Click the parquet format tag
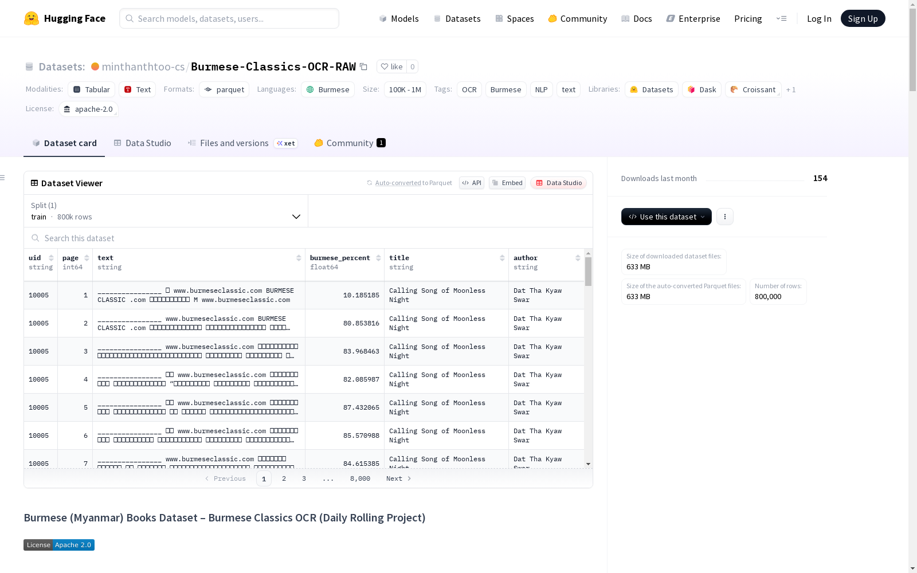Image resolution: width=917 pixels, height=573 pixels. coord(224,89)
